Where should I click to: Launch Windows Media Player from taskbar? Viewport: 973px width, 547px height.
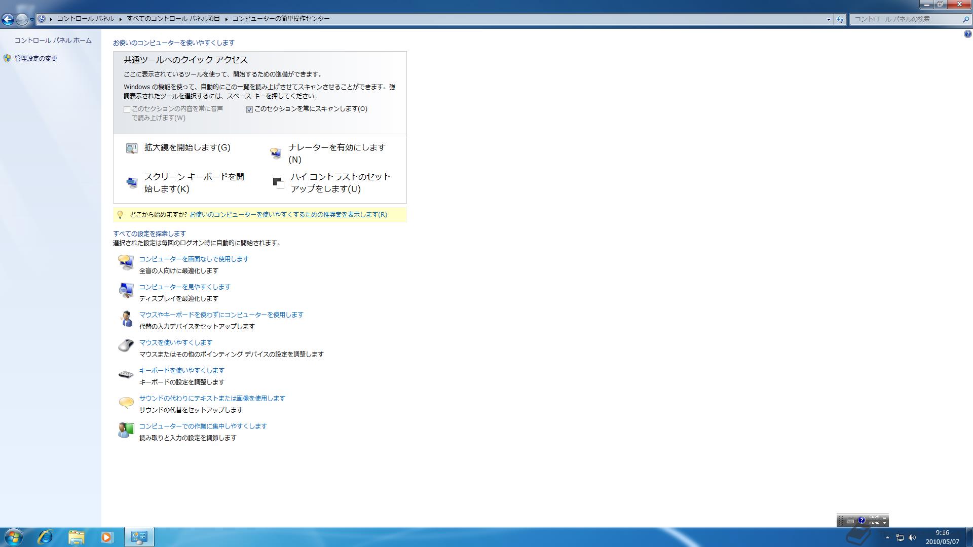[106, 537]
